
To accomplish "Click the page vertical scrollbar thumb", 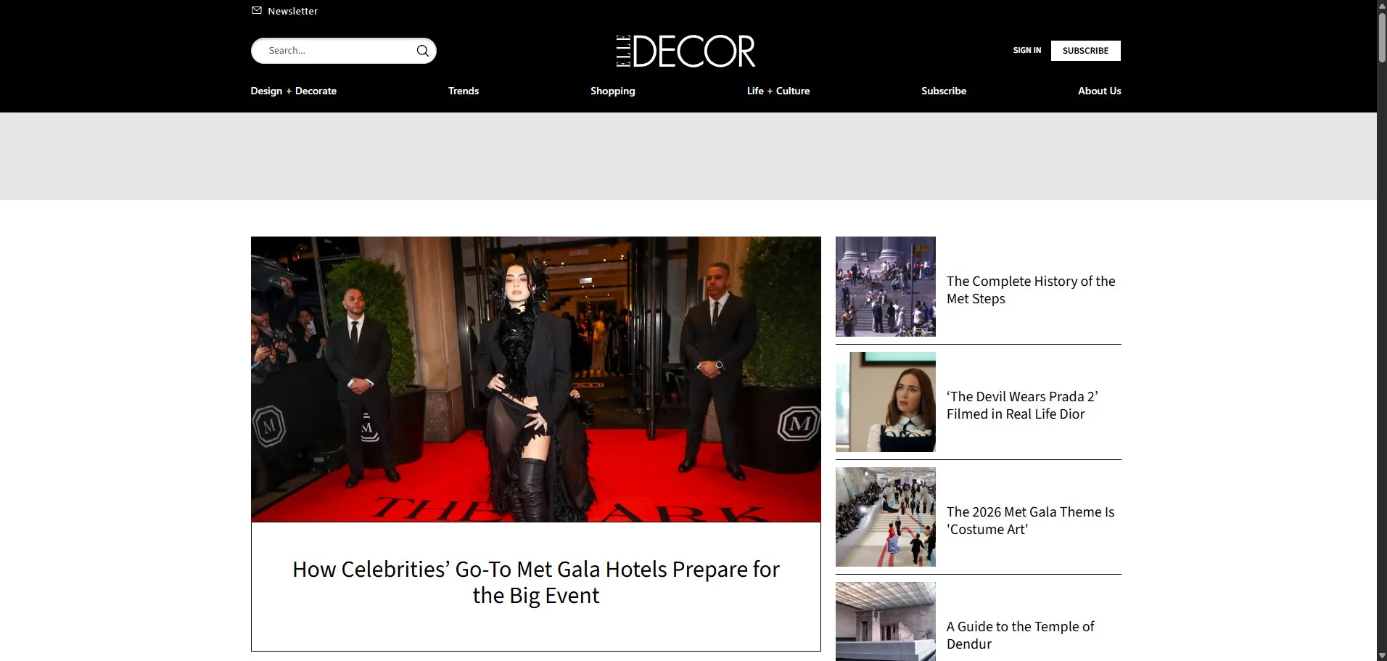I will point(1382,37).
